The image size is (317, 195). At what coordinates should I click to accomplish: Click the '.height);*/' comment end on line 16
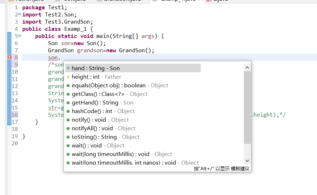268,115
